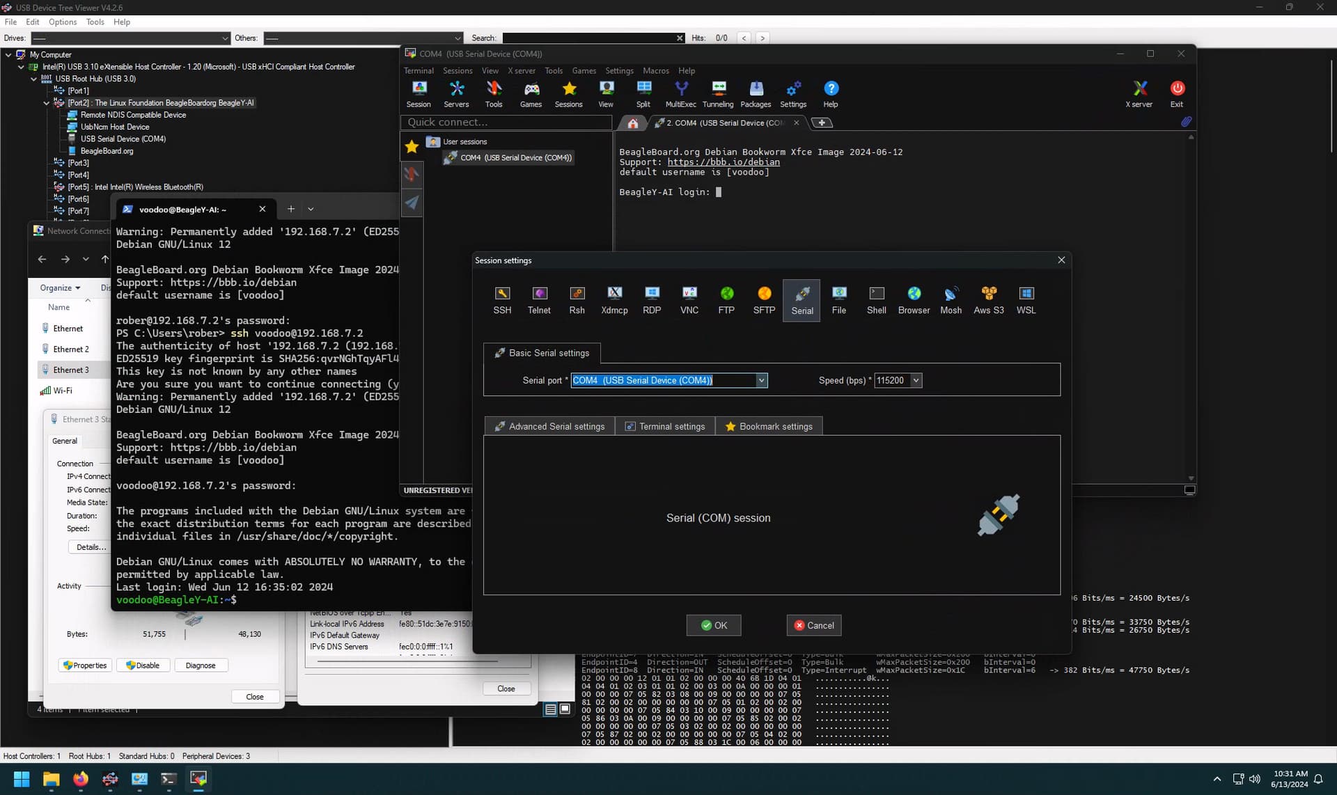The image size is (1337, 795).
Task: Open Firefox from the taskbar
Action: pos(81,779)
